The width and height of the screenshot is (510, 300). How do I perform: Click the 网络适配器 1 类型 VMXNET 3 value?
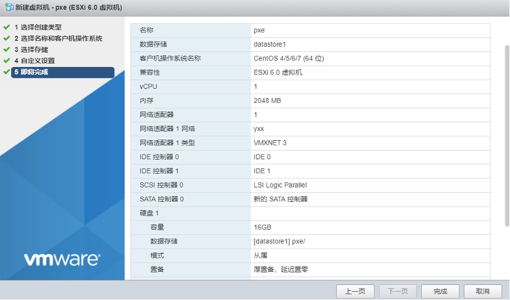coord(270,142)
